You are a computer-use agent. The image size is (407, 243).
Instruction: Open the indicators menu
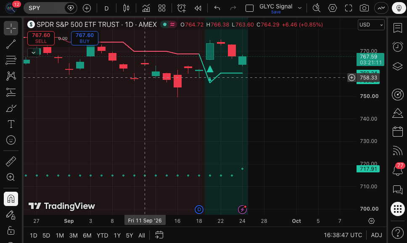click(146, 8)
